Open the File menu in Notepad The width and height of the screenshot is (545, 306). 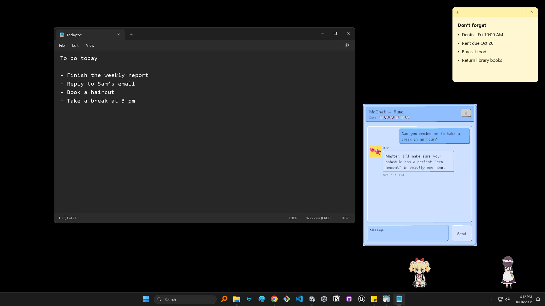62,45
